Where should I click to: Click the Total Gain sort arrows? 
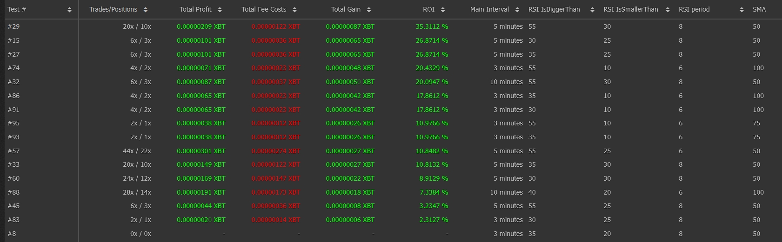(x=368, y=10)
